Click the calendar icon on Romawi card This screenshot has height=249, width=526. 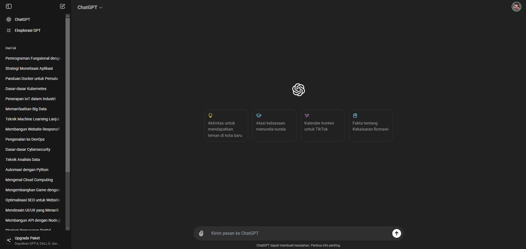[355, 115]
